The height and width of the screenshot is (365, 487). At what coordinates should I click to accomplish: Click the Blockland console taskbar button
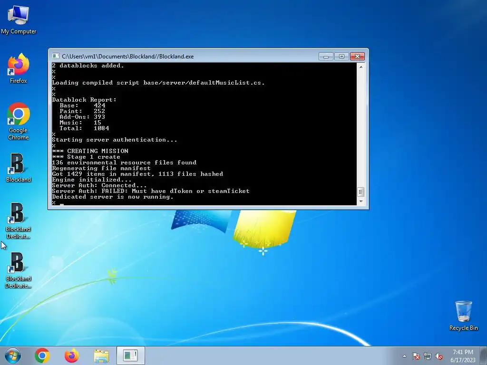coord(130,355)
